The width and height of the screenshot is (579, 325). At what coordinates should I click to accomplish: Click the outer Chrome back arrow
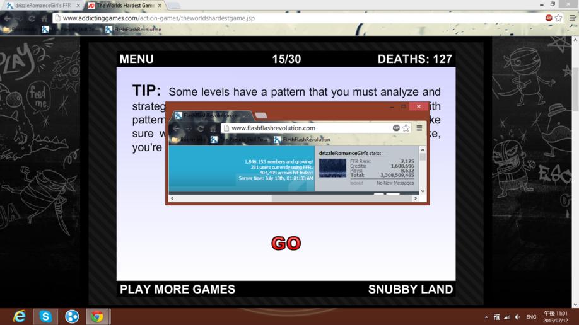tap(8, 18)
